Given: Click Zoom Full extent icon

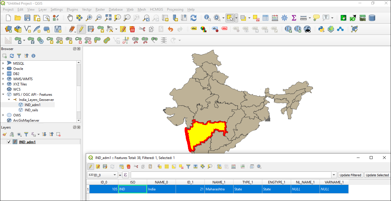Looking at the screenshot, I should (x=108, y=18).
